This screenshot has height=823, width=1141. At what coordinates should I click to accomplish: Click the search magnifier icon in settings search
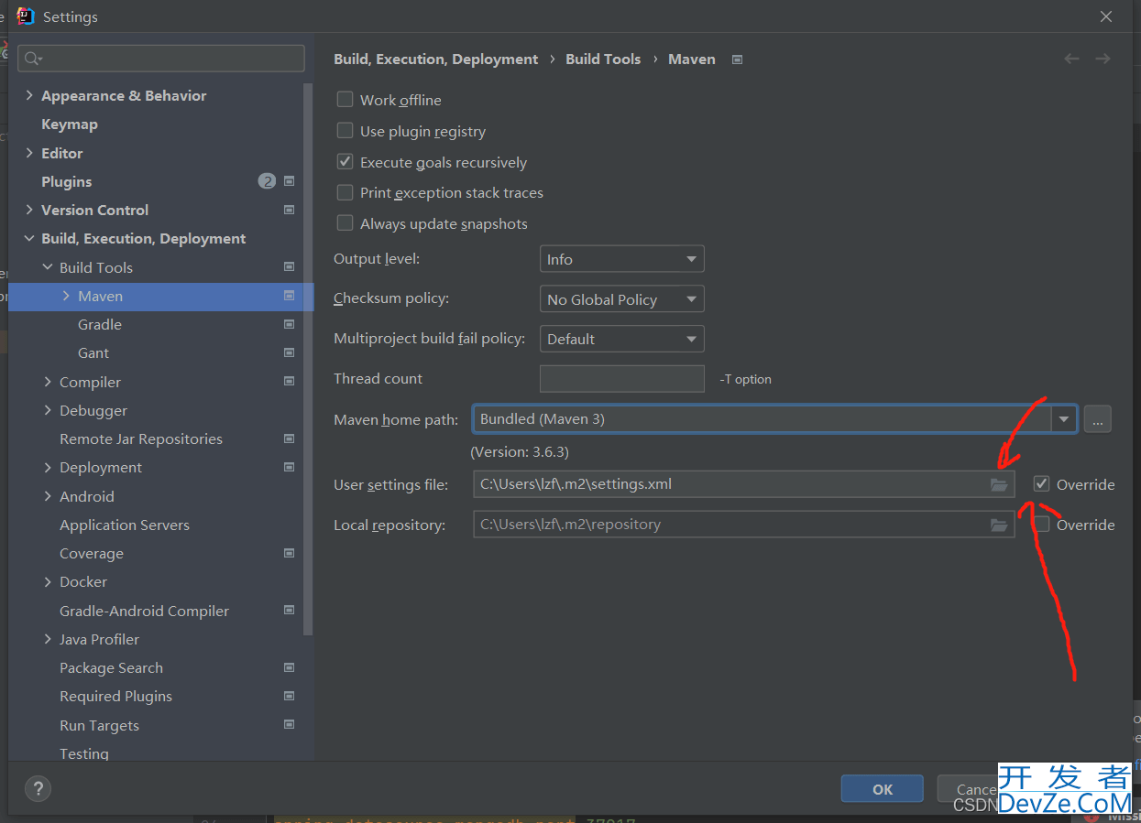point(33,59)
